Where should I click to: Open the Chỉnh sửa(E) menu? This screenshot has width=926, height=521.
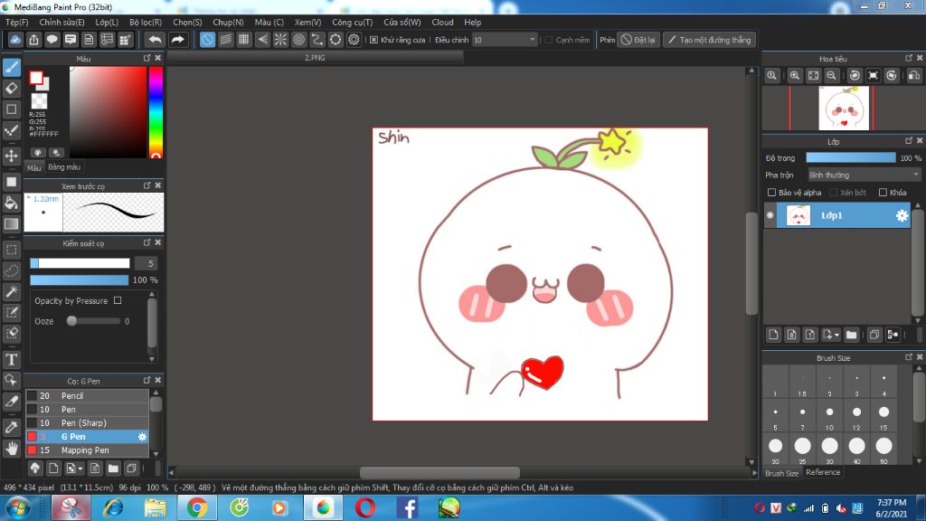pos(62,22)
